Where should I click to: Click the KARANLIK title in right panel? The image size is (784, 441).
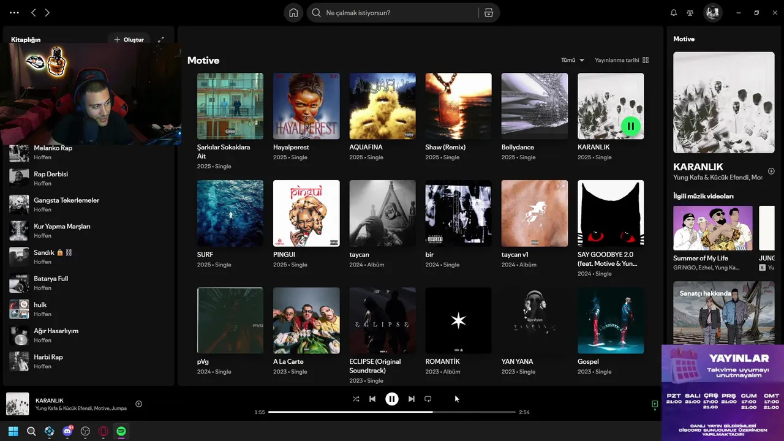click(698, 167)
